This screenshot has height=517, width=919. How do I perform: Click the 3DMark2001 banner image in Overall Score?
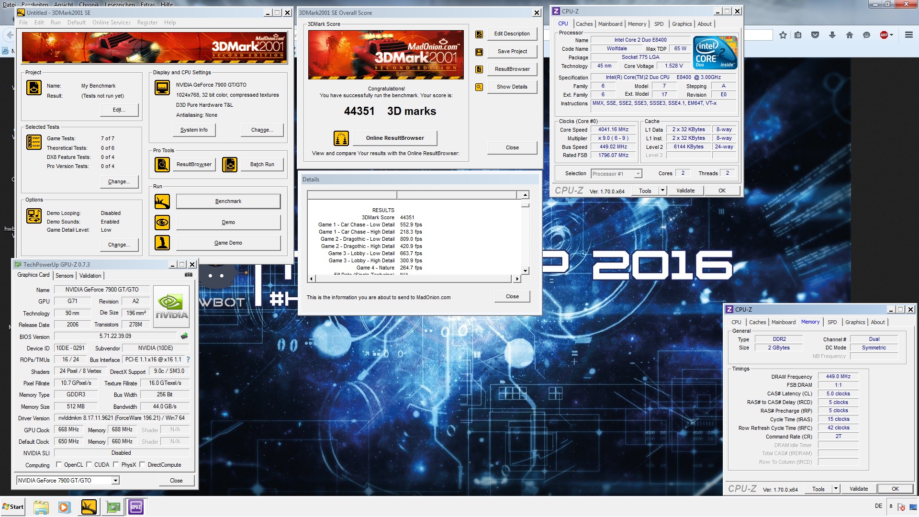pyautogui.click(x=386, y=55)
